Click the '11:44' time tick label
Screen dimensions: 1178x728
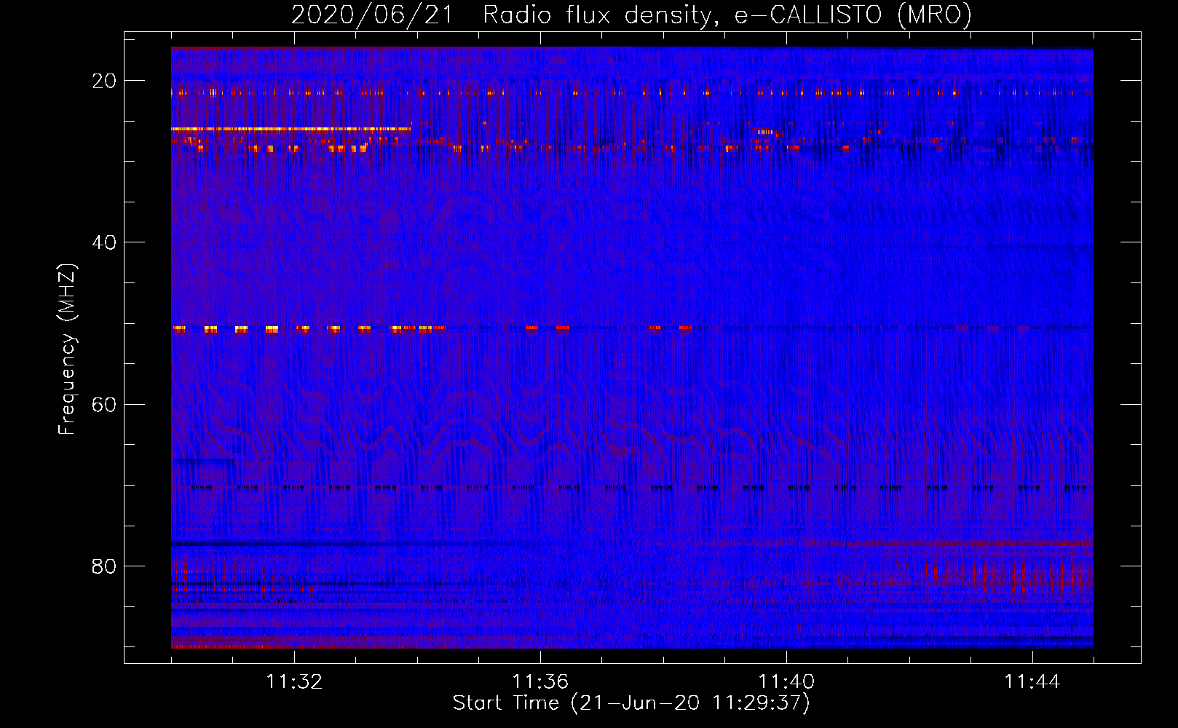point(1033,682)
